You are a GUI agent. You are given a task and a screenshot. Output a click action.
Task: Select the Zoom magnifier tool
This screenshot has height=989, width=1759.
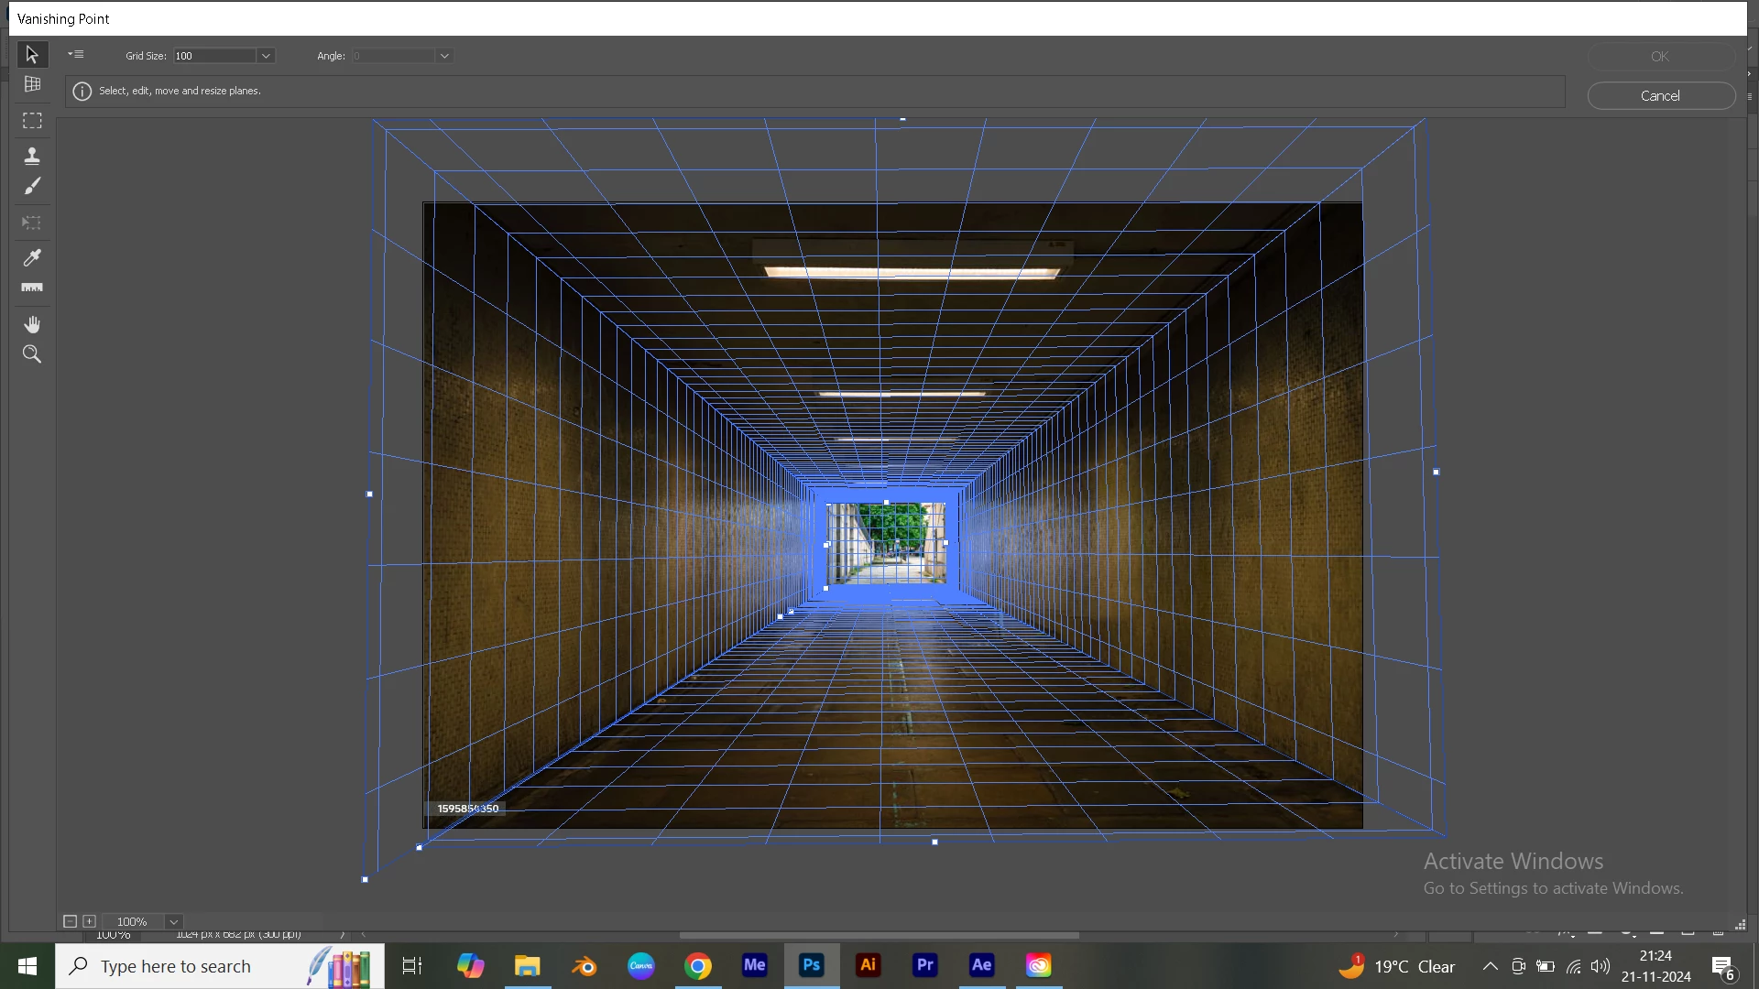point(32,354)
